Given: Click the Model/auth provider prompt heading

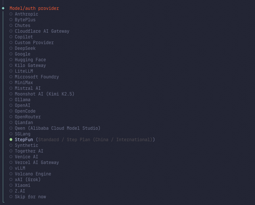Looking at the screenshot, I should click(34, 8).
